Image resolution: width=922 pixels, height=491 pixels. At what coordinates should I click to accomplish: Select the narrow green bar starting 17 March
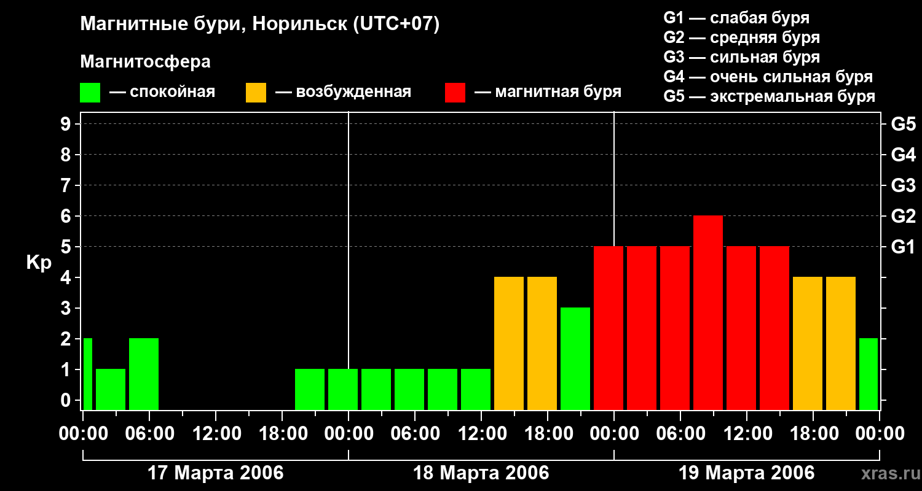point(88,374)
